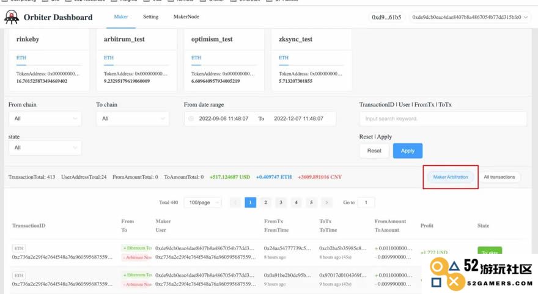Select the ETH tab in rinkeby card

point(21,57)
